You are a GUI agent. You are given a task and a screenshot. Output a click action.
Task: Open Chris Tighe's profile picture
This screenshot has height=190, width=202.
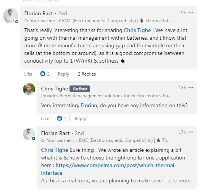coord(29,89)
